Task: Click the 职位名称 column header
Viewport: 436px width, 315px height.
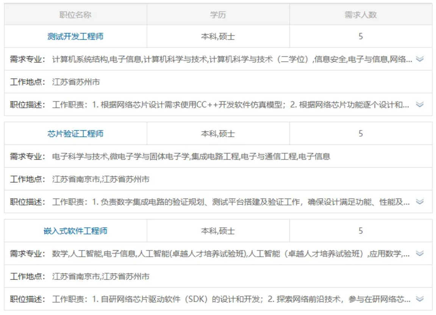Action: pos(75,15)
